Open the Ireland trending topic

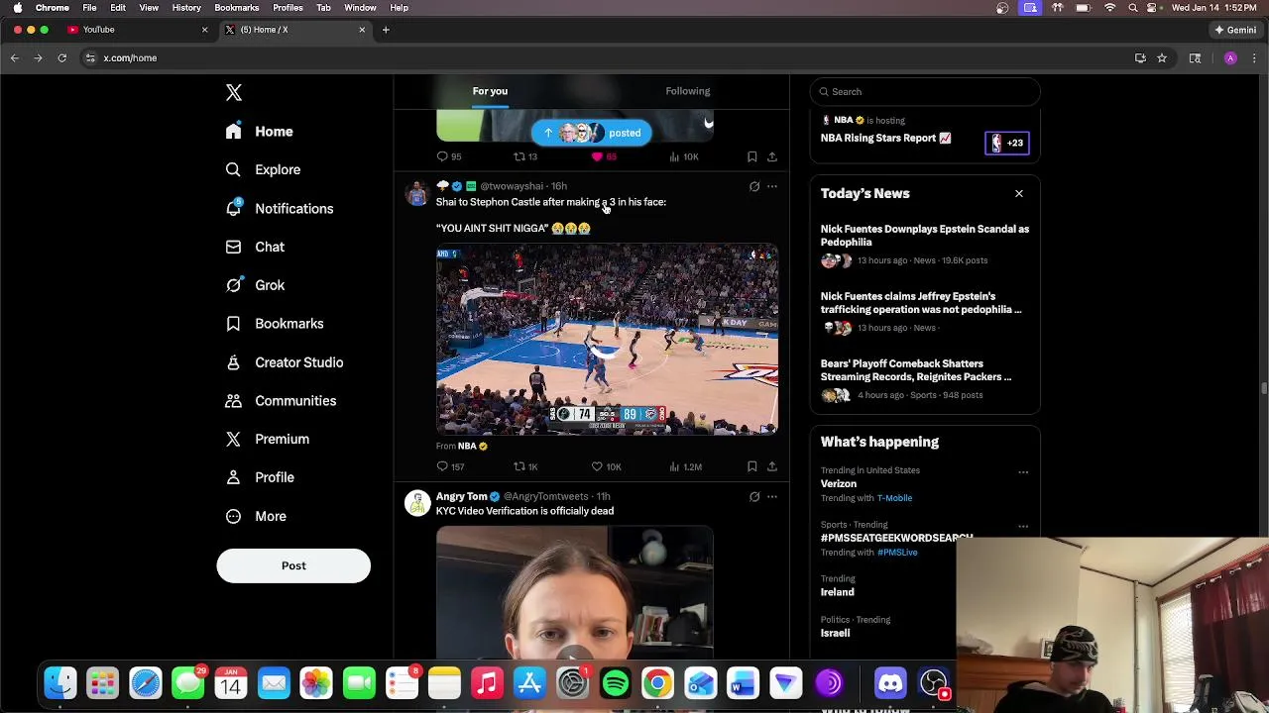(x=838, y=592)
